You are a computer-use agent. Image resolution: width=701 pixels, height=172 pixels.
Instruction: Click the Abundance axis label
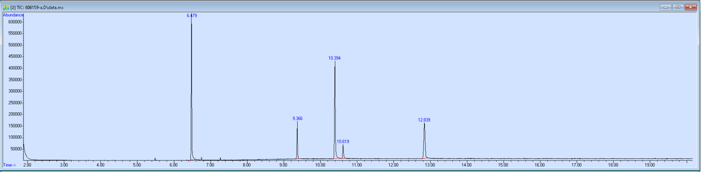[13, 15]
